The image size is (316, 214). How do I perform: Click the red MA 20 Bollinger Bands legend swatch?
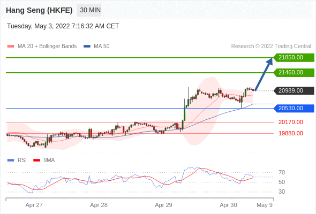[11, 47]
